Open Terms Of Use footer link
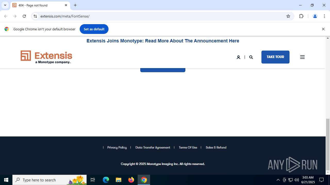This screenshot has width=330, height=185. tap(188, 147)
